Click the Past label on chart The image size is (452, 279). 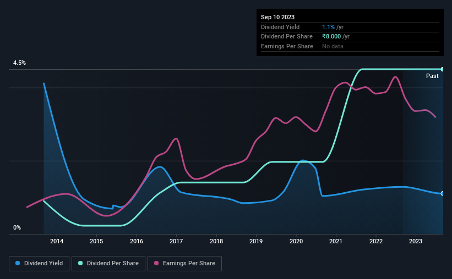coord(432,76)
